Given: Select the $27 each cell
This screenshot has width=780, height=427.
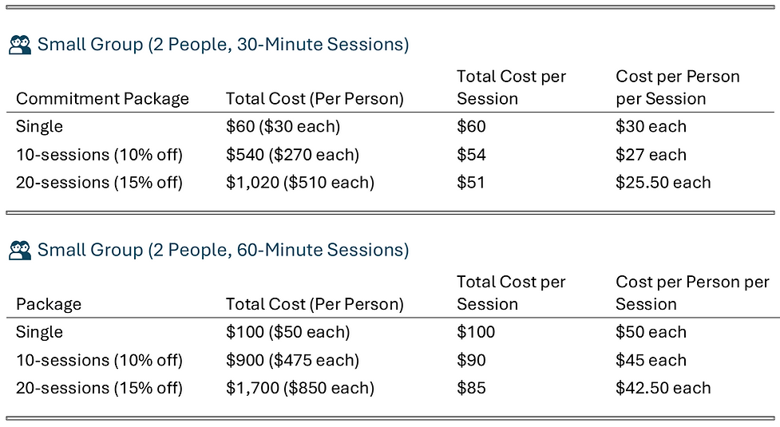Looking at the screenshot, I should (651, 155).
